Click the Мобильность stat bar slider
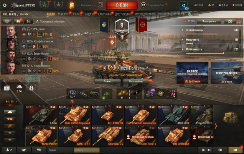Image resolution: width=244 pixels, height=154 pixels. (212, 53)
